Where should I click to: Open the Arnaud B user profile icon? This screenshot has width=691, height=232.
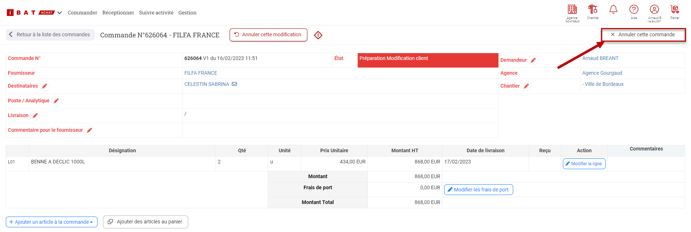pos(654,10)
